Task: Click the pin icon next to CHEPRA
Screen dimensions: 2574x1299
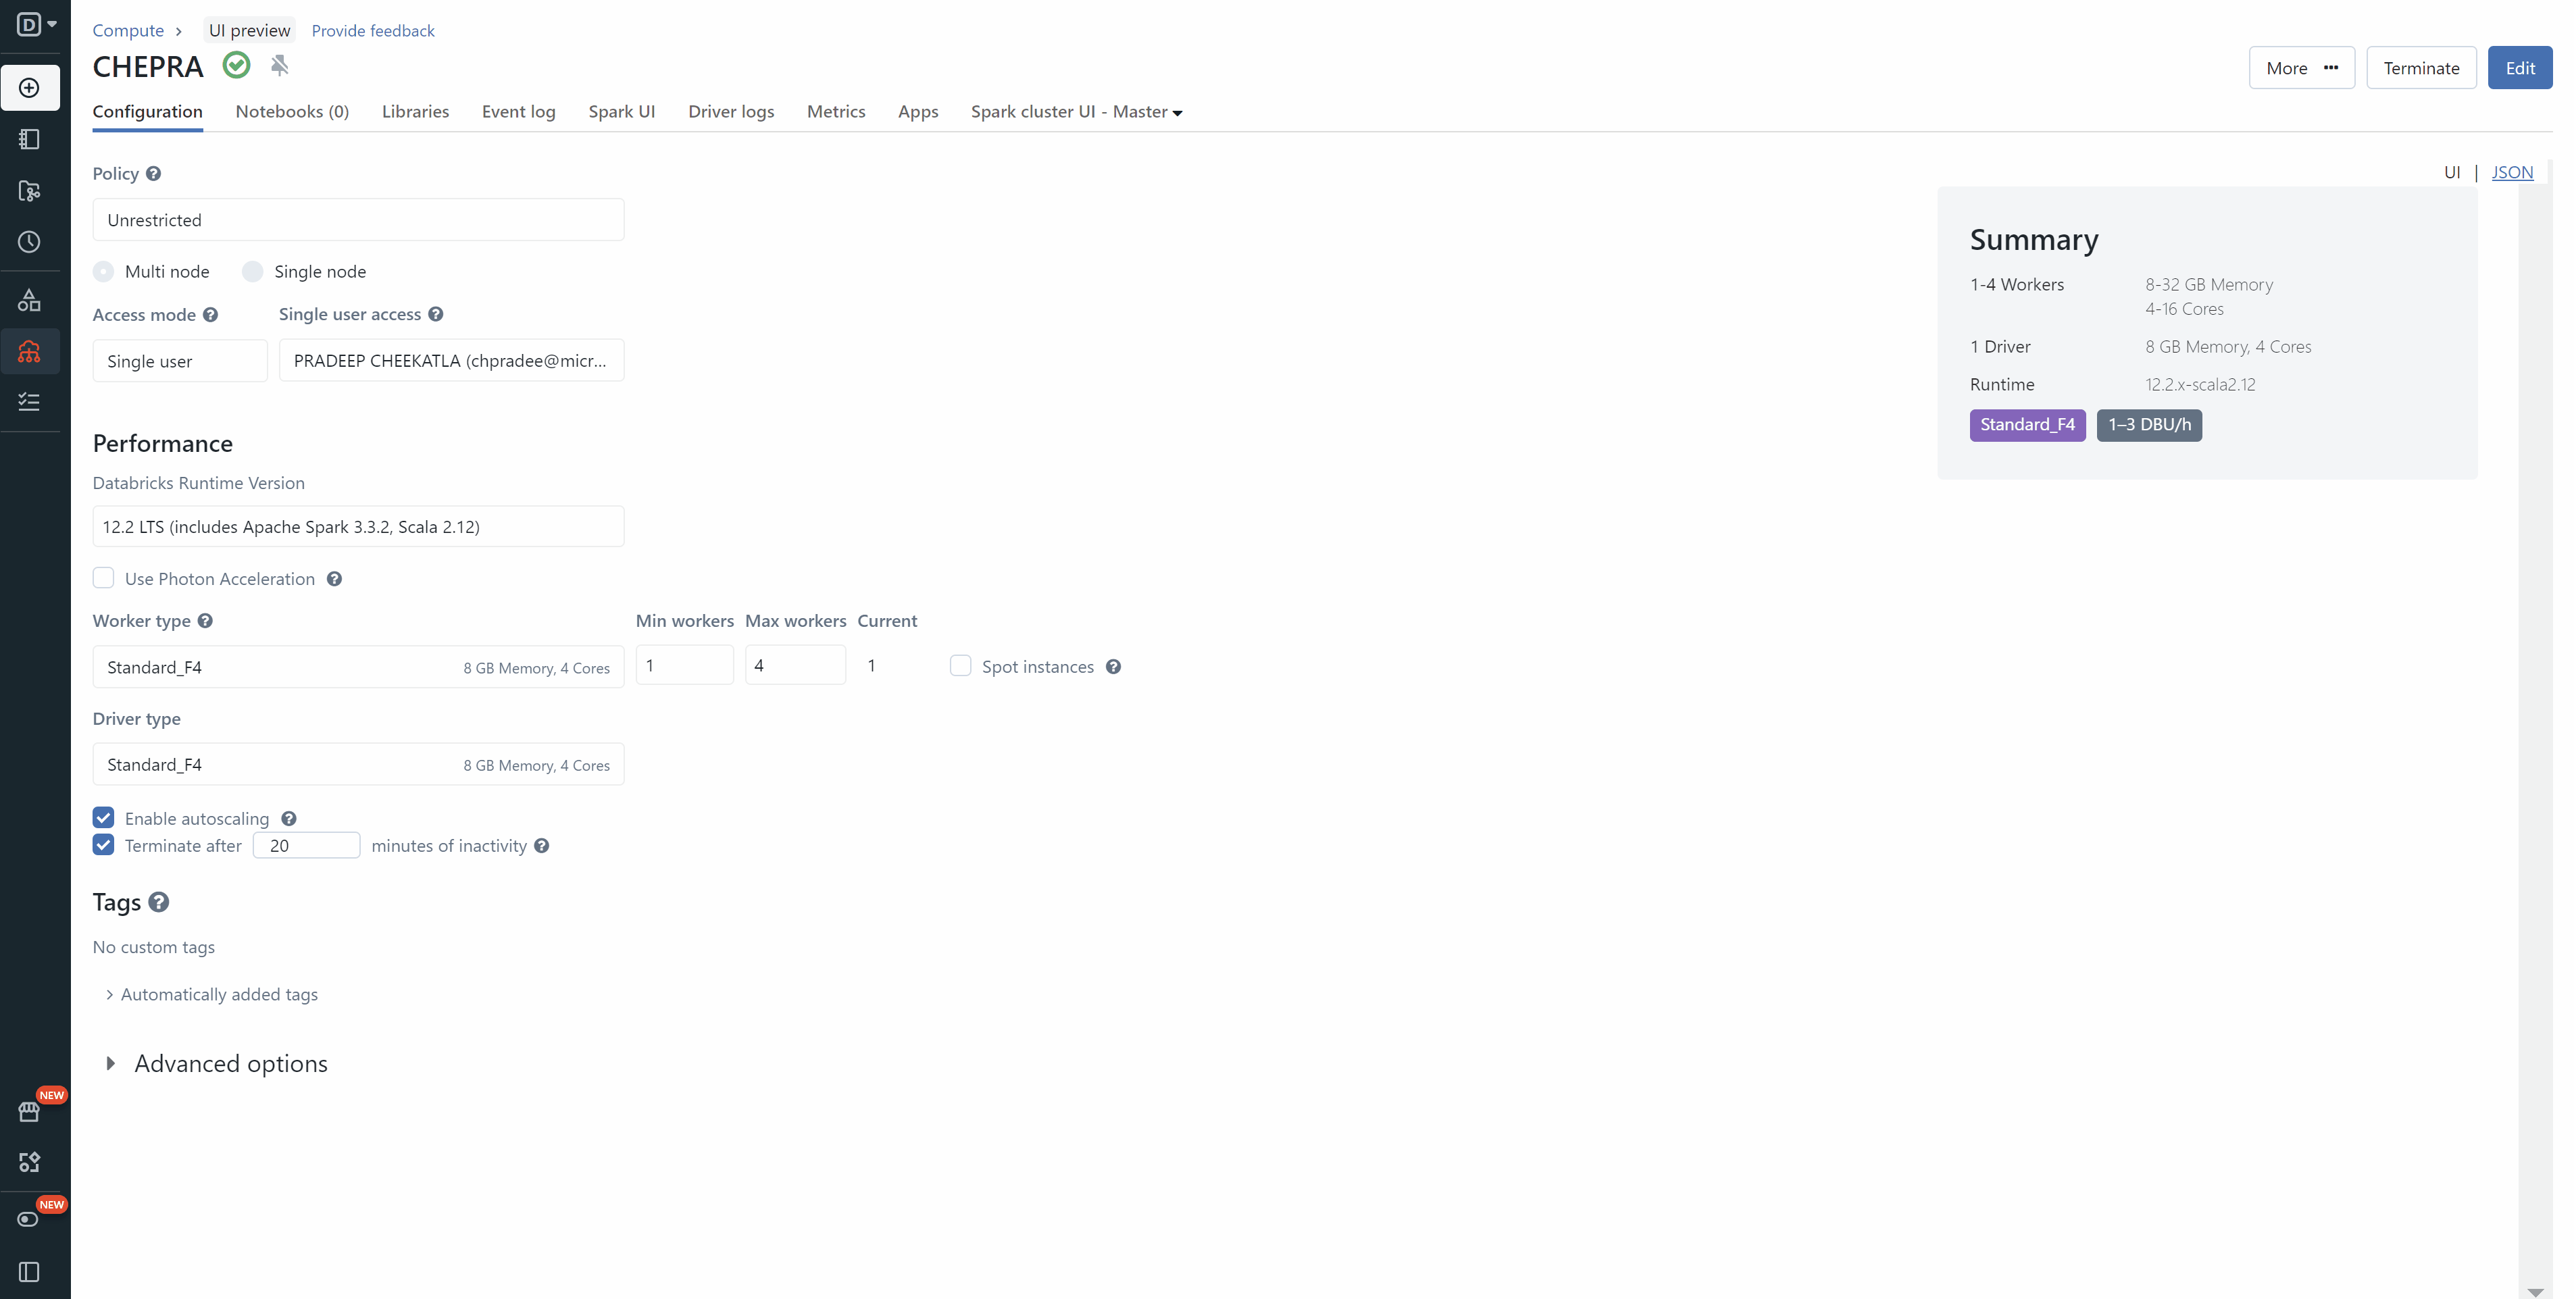Action: [x=280, y=65]
